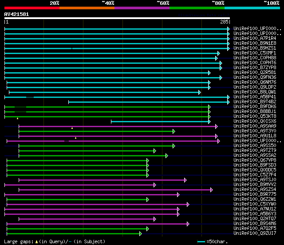
Task: Click the UniRef100_Q6NM76 label
Action: tap(255, 82)
